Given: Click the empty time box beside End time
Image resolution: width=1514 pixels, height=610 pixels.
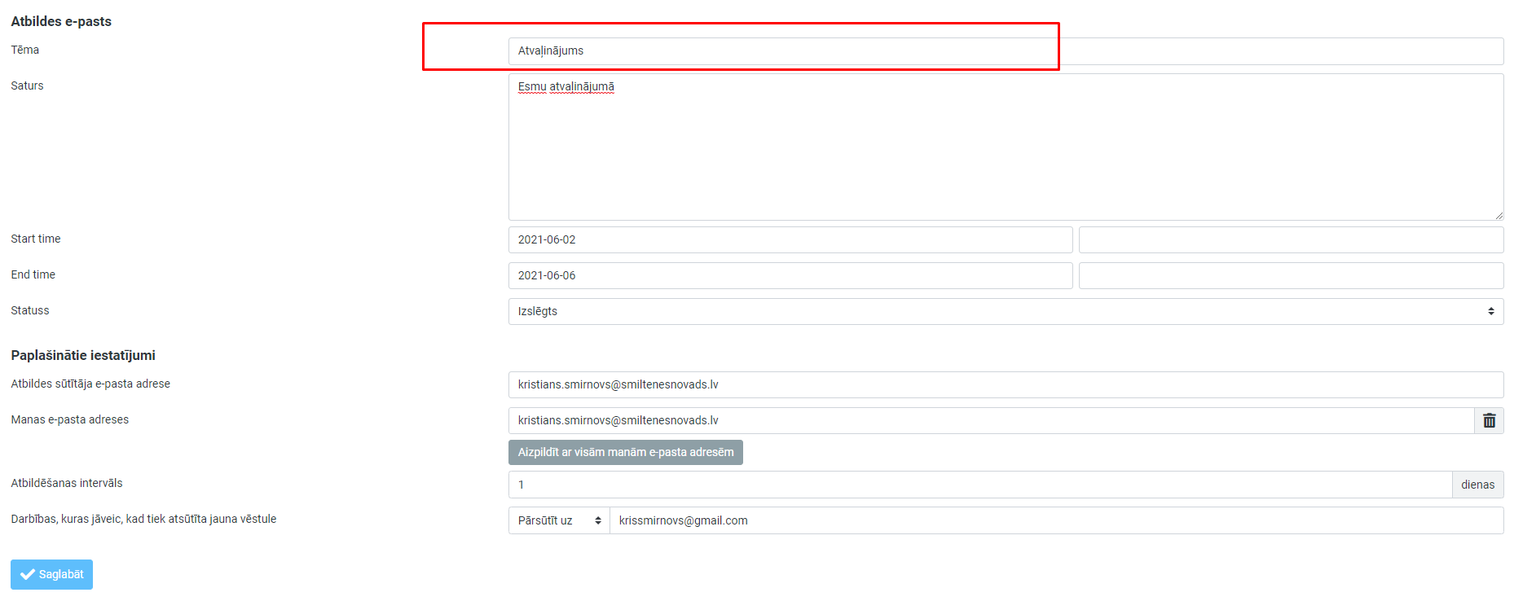Looking at the screenshot, I should (x=1290, y=275).
